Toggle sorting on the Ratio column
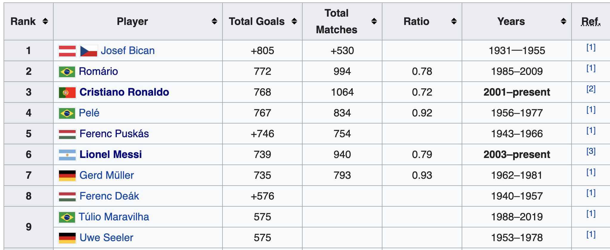Image resolution: width=610 pixels, height=250 pixels. coord(453,21)
